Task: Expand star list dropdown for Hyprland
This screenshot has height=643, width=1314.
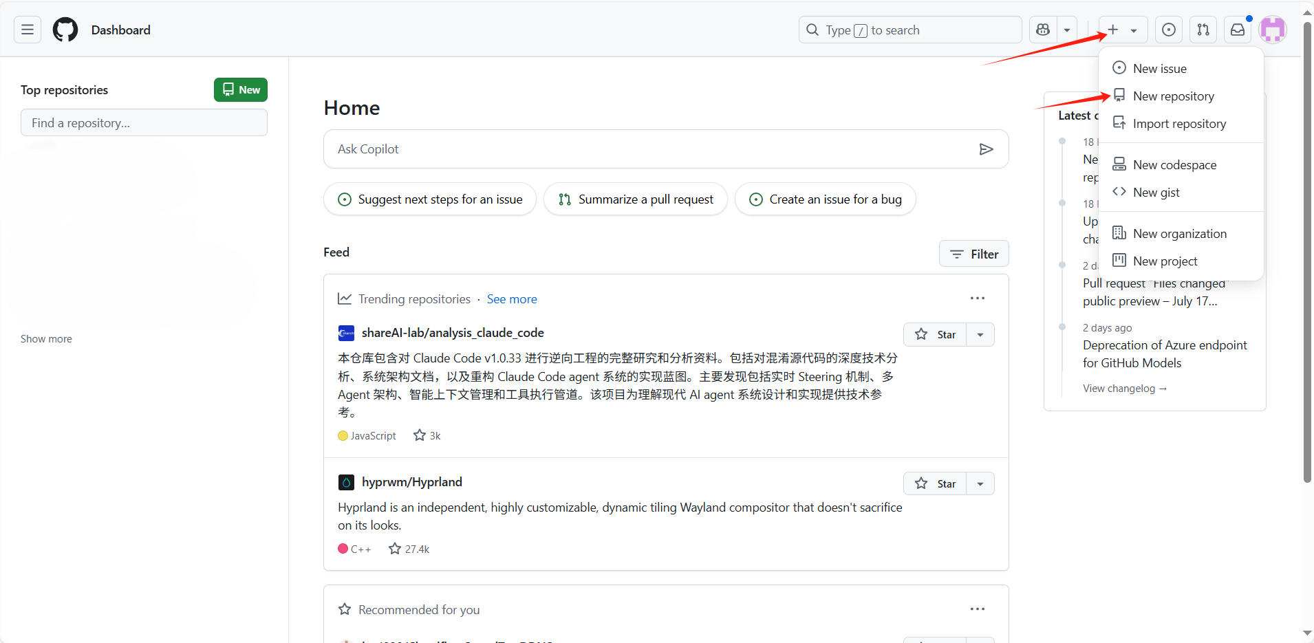Action: pos(980,483)
